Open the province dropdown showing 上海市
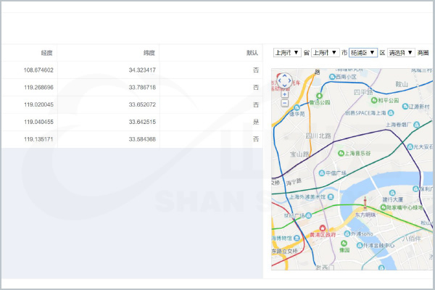Image resolution: width=435 pixels, height=290 pixels. pos(287,53)
